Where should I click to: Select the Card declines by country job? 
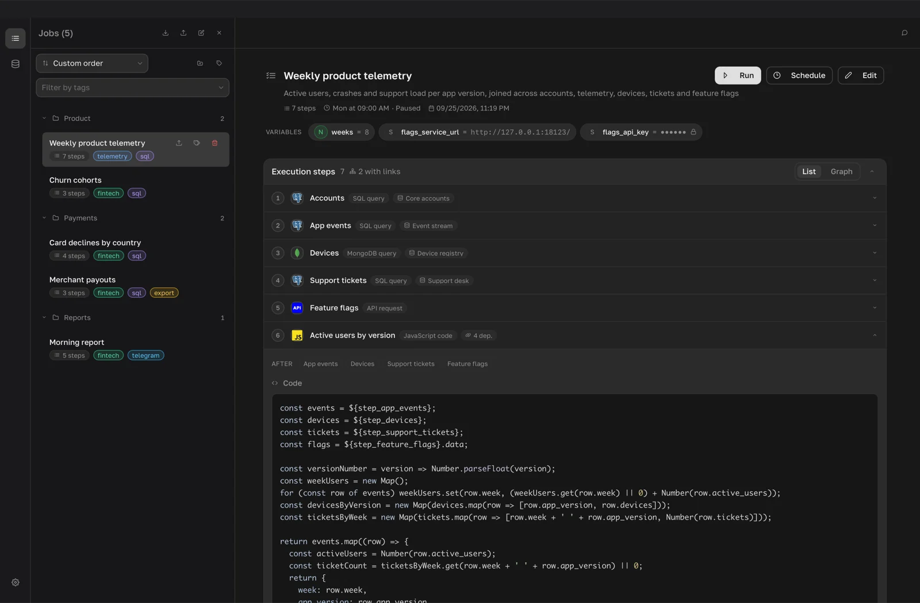(x=136, y=249)
